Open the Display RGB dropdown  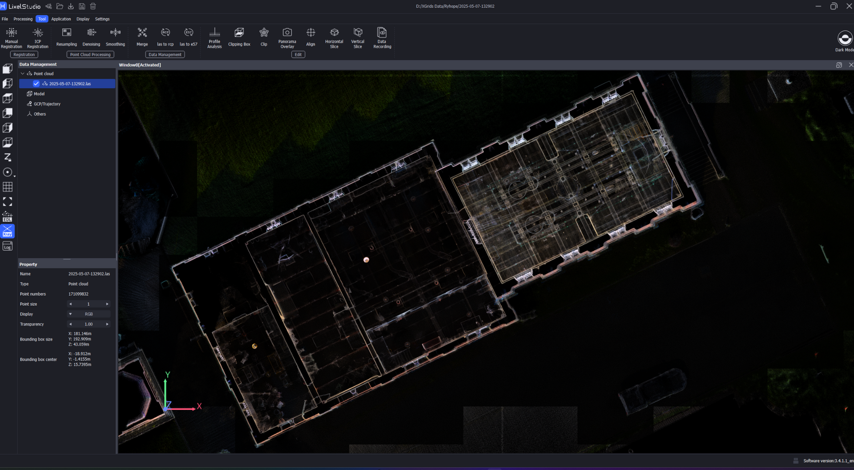pyautogui.click(x=88, y=314)
